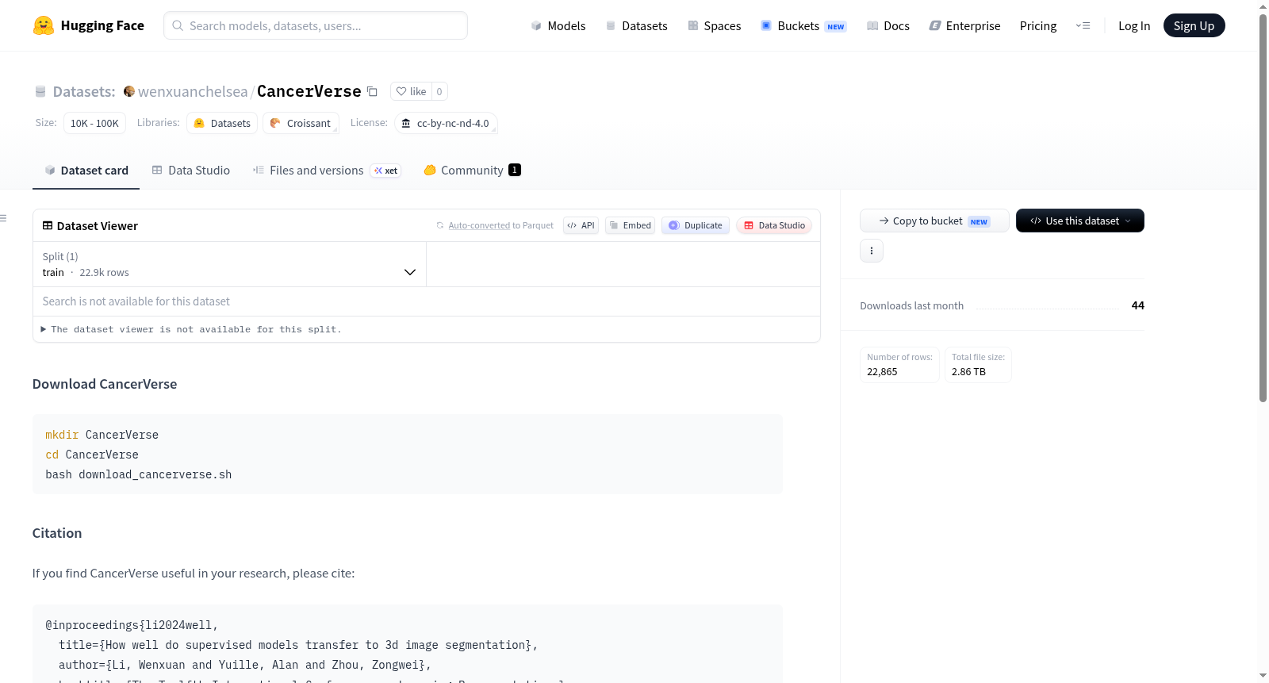Viewport: 1269px width, 683px height.
Task: Click the Duplicate button
Action: click(x=696, y=225)
